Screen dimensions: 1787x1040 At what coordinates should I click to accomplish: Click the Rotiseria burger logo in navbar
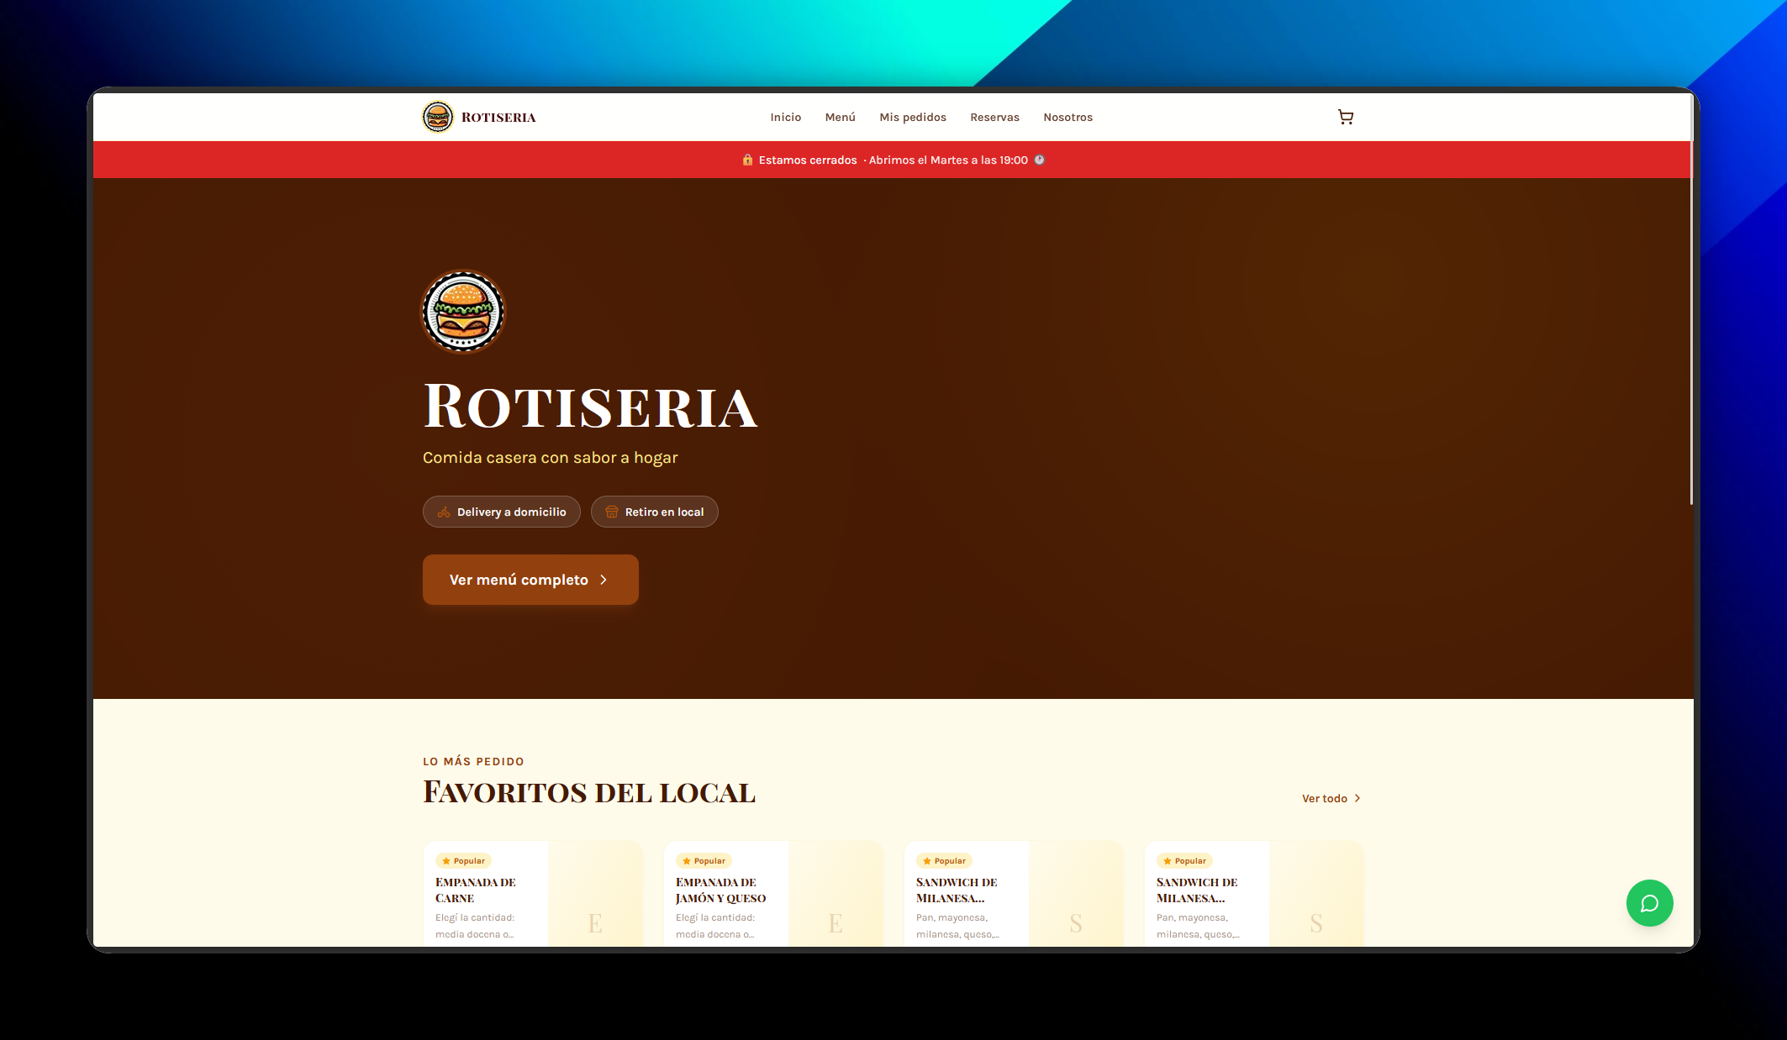(x=438, y=117)
